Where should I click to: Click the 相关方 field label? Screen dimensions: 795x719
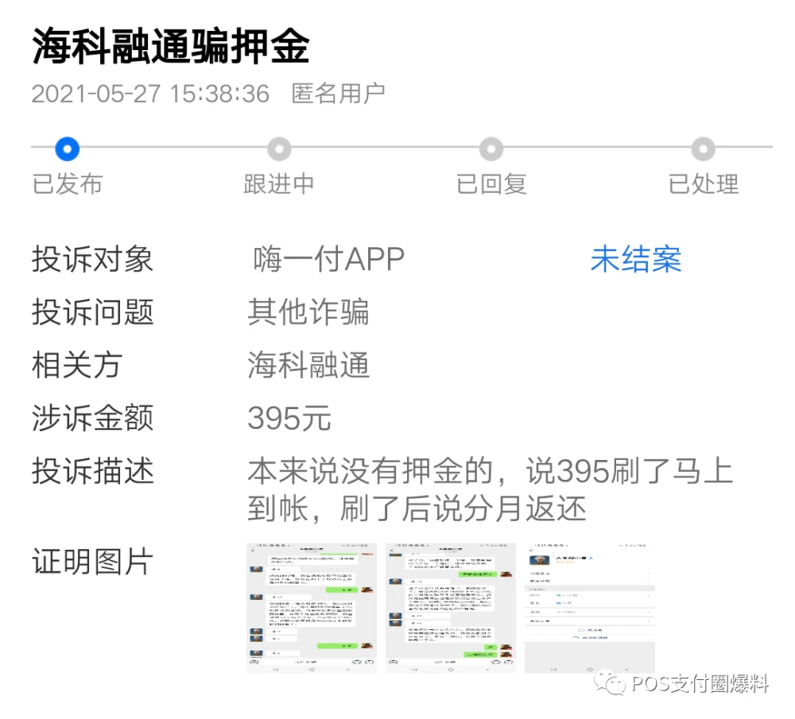click(x=77, y=365)
